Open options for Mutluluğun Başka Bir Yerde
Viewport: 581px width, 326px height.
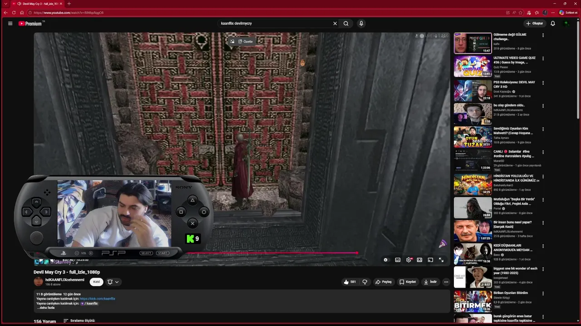[x=543, y=200]
